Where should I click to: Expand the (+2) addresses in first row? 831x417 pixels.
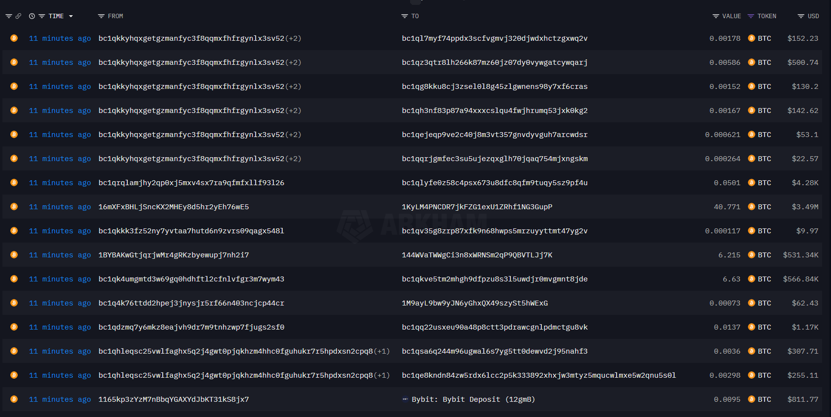(293, 38)
